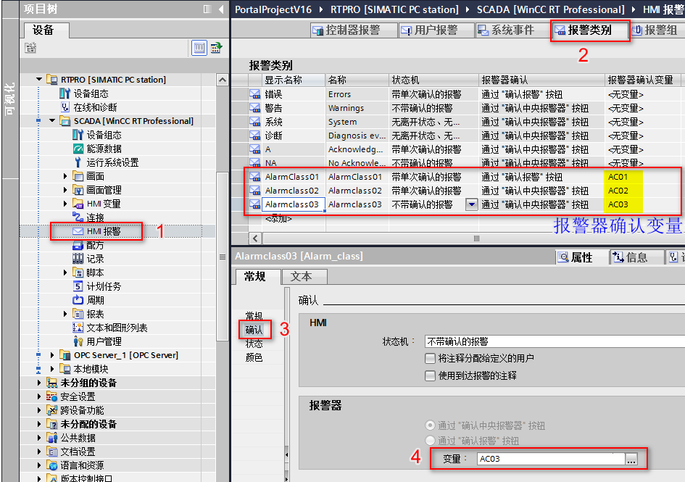This screenshot has width=685, height=482.
Task: Select 状态 in properties navigation
Action: (x=254, y=344)
